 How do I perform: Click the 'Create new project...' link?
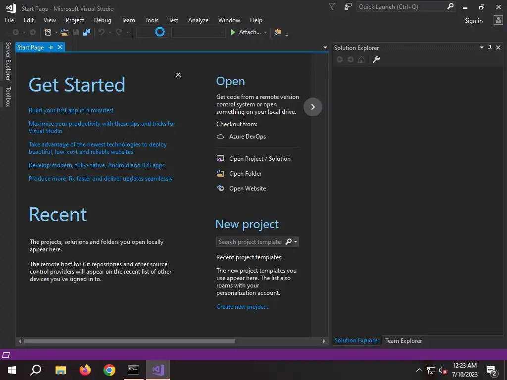(x=243, y=307)
